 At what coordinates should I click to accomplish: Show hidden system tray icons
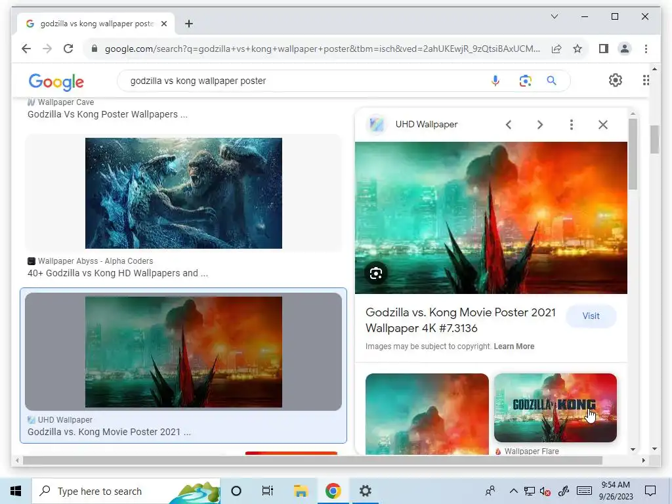pyautogui.click(x=513, y=491)
